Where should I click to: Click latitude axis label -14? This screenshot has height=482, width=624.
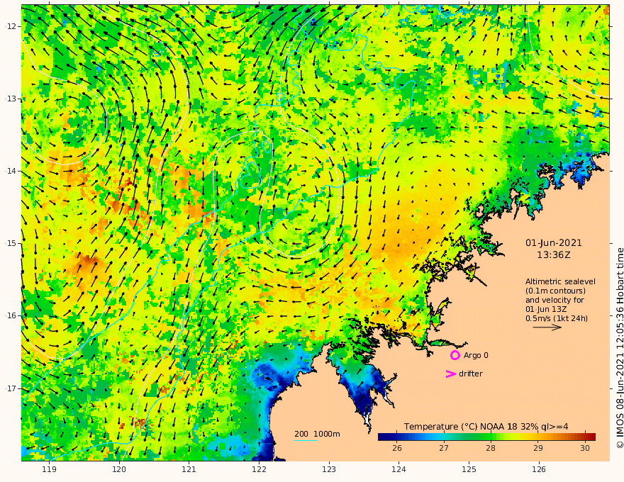[10, 171]
